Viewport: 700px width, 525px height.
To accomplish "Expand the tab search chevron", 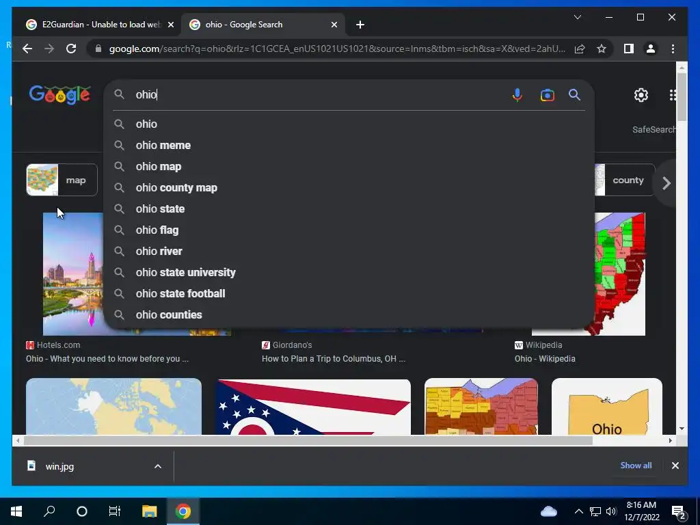I will pos(577,17).
